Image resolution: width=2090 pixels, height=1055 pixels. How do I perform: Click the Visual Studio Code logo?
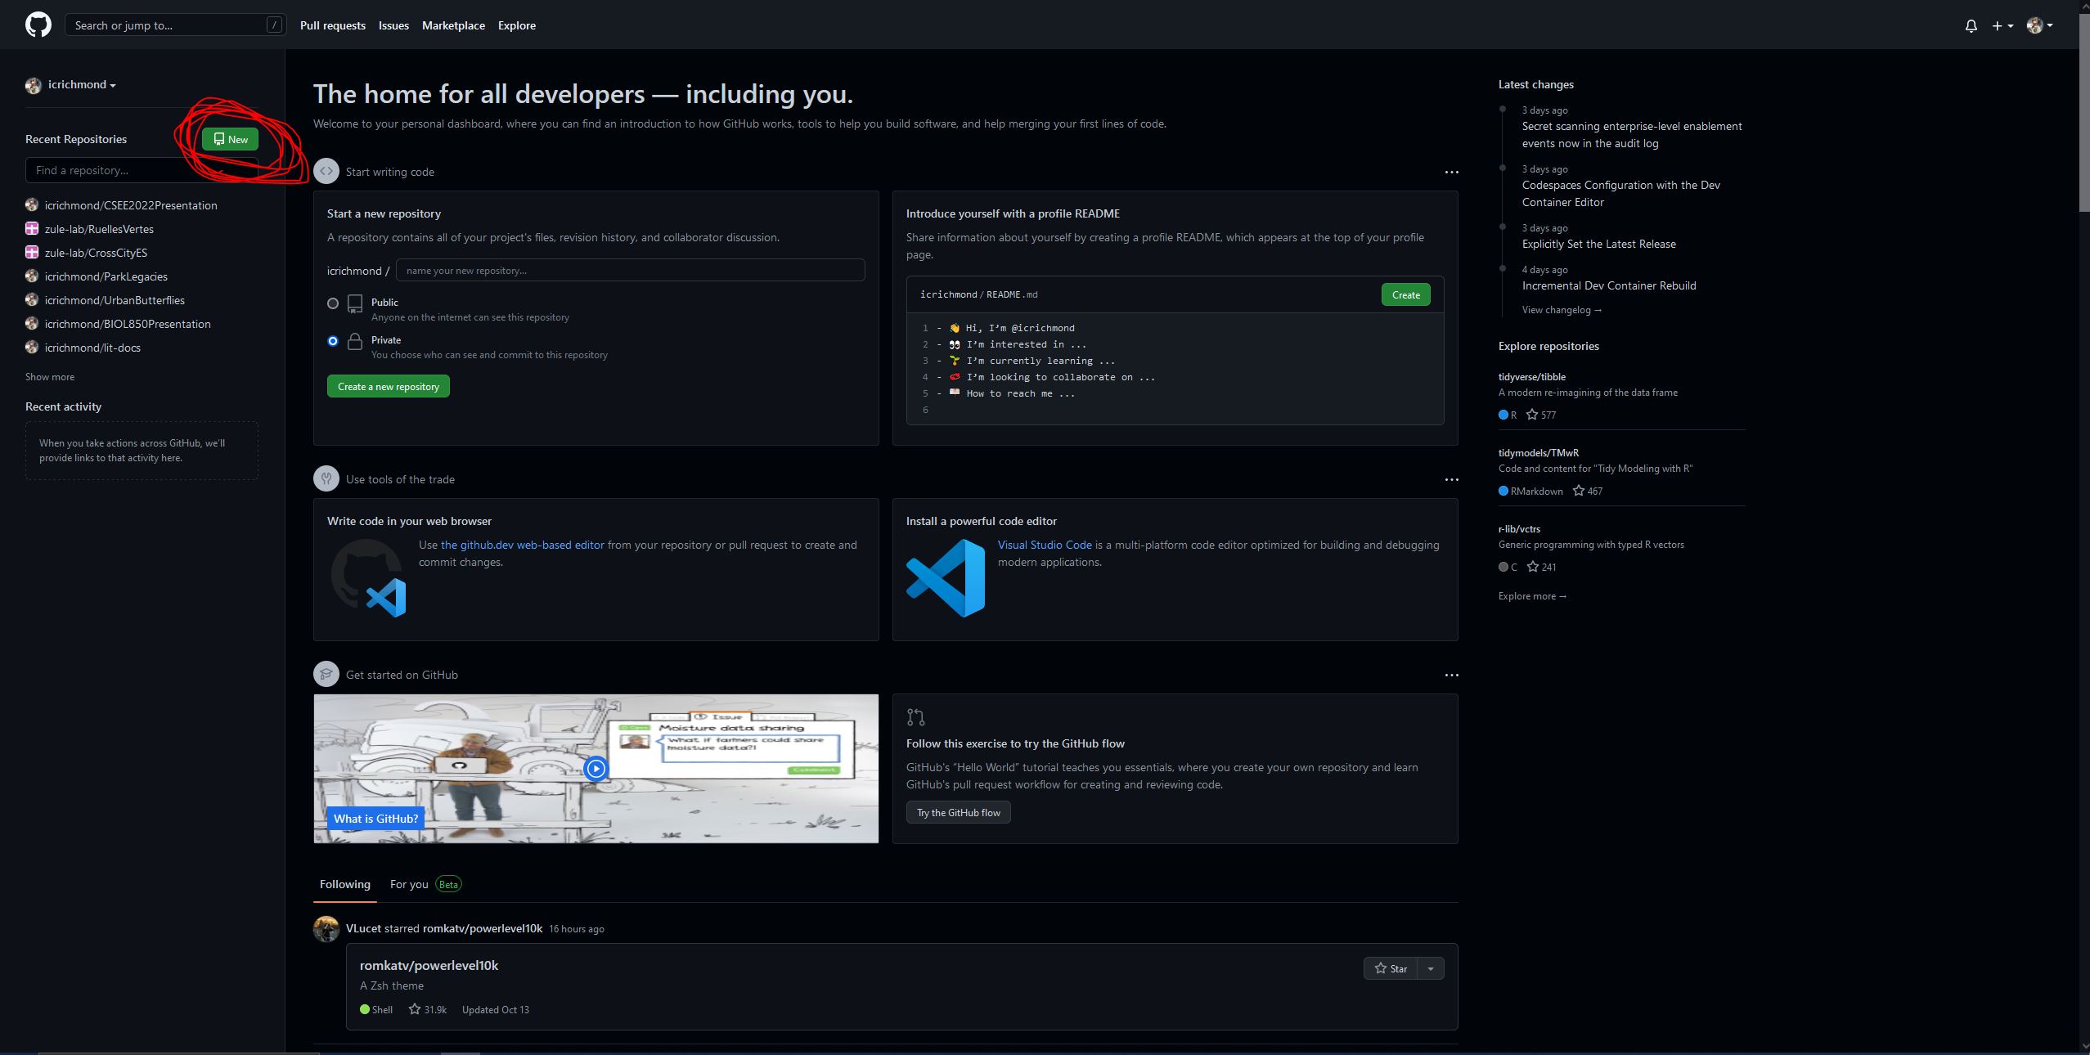click(945, 577)
